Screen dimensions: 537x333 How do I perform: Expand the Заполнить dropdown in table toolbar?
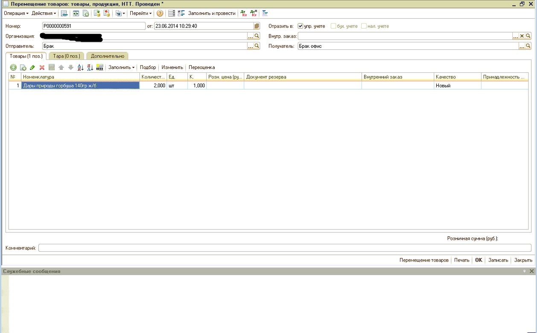(x=122, y=67)
